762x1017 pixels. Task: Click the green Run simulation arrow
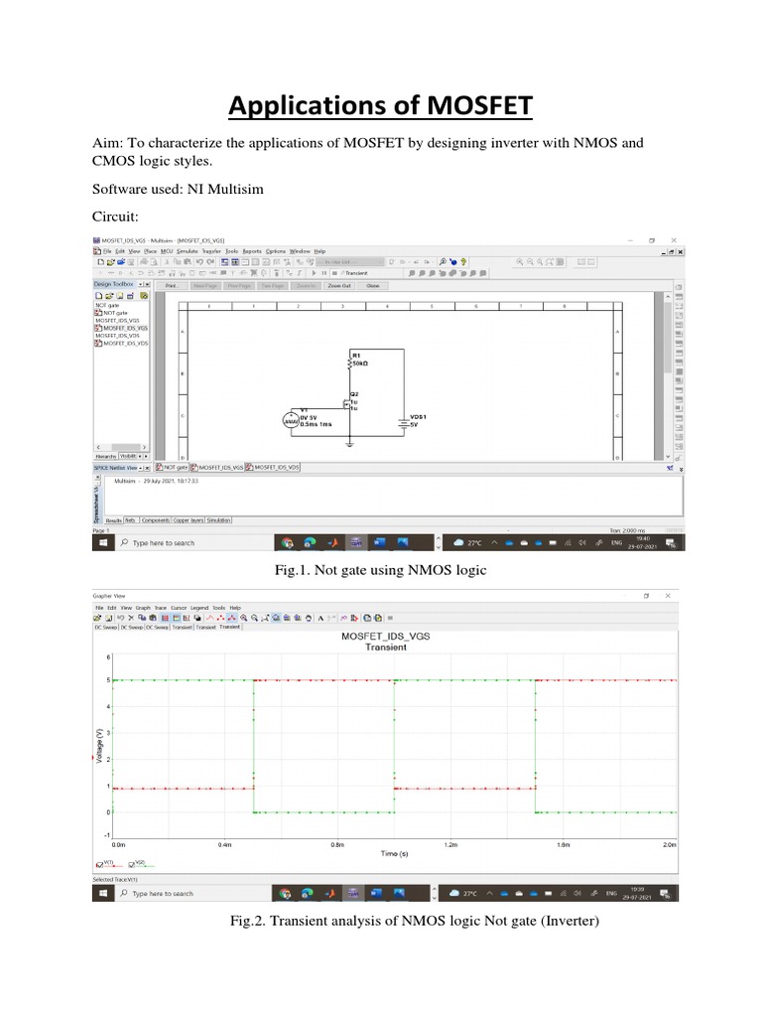(x=314, y=273)
